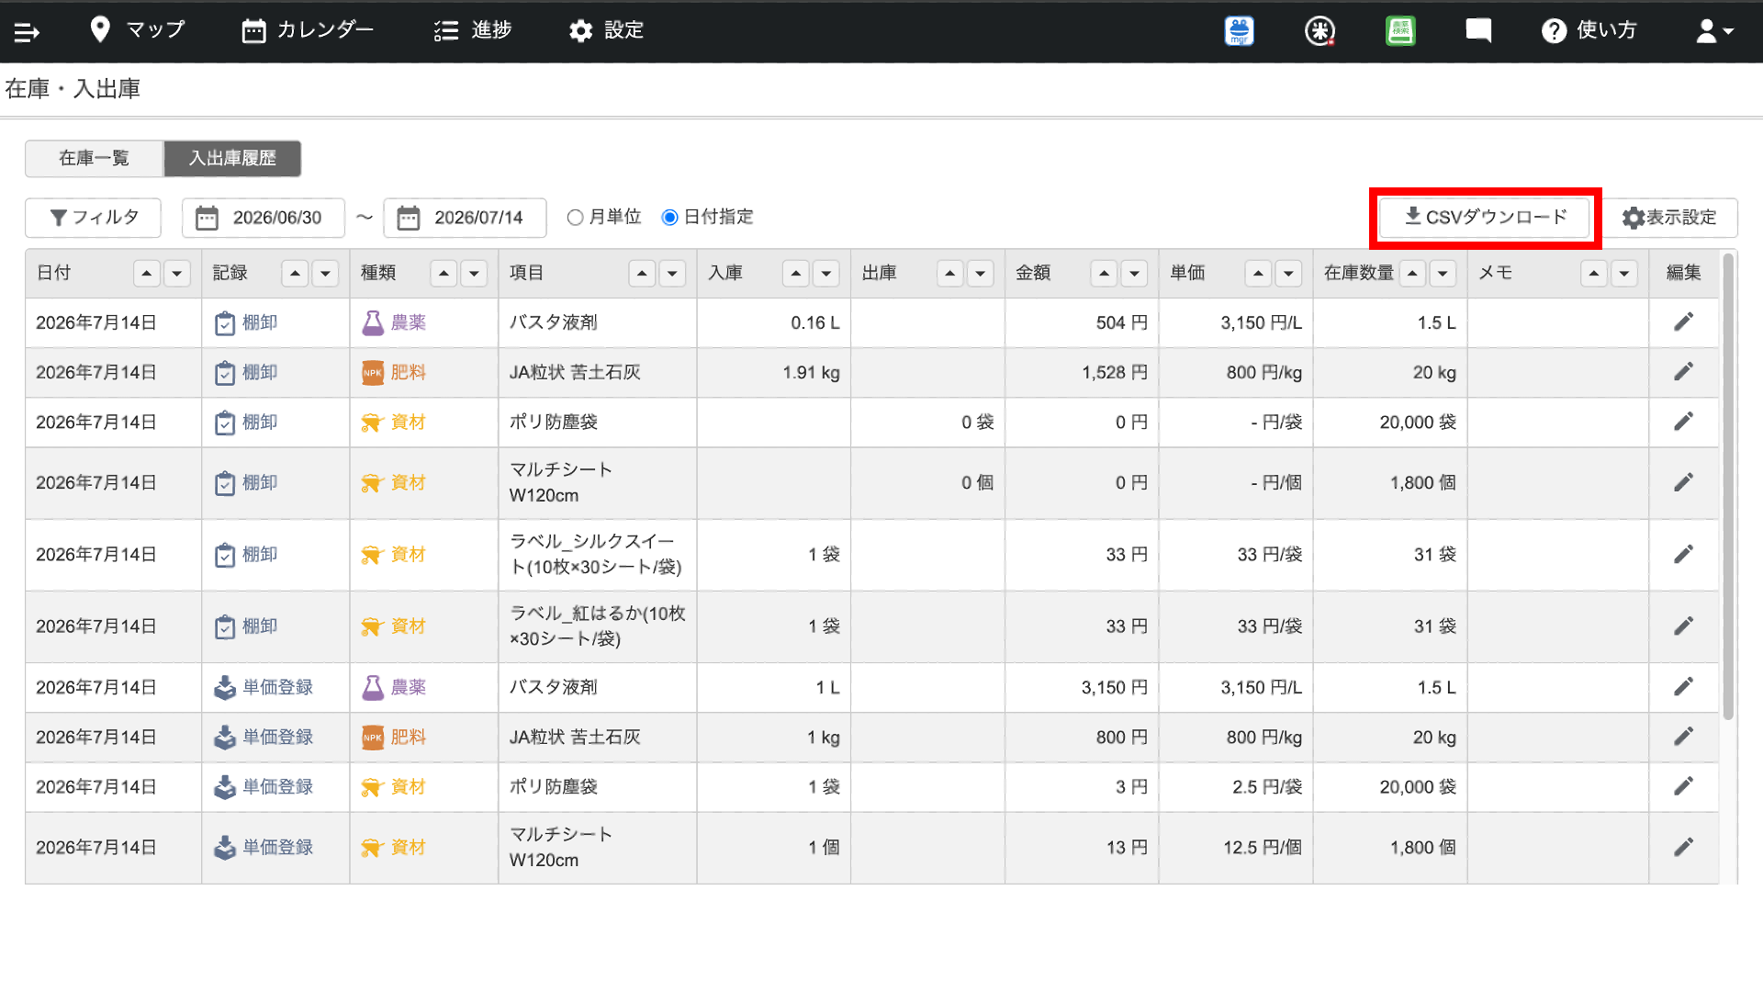Open 設定 in the top navigation
The width and height of the screenshot is (1763, 992).
(x=606, y=30)
